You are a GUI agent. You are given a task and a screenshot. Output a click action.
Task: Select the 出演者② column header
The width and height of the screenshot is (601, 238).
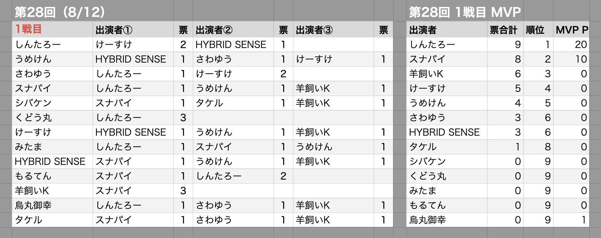coord(233,30)
